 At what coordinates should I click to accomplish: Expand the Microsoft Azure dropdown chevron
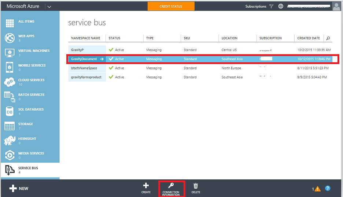[x=49, y=6]
